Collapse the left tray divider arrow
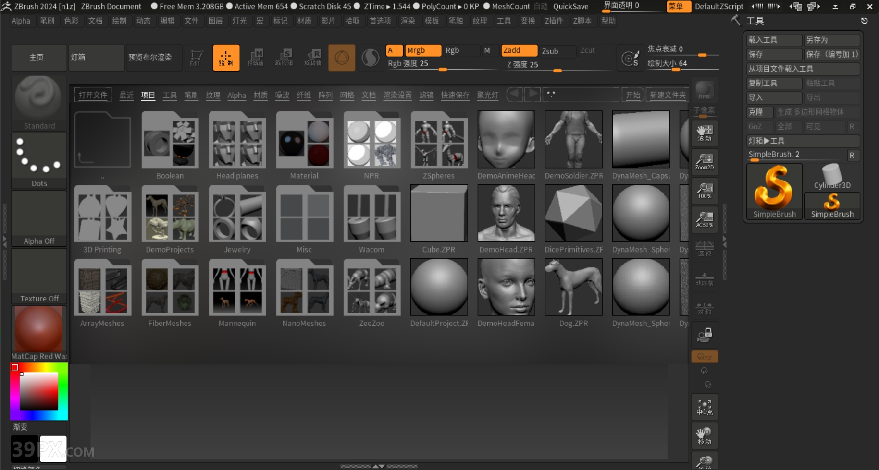 pos(4,241)
